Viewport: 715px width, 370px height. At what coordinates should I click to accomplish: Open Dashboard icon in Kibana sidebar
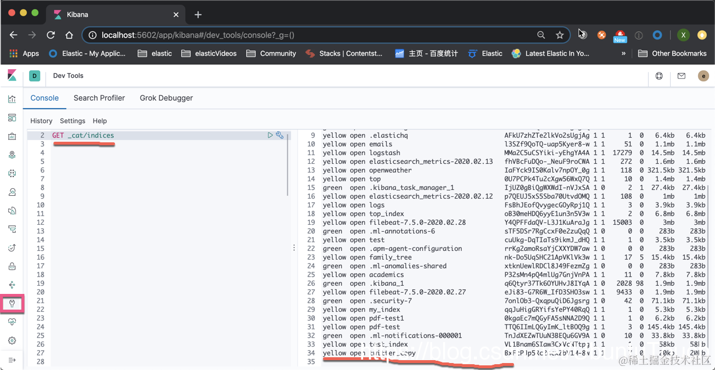pos(12,118)
